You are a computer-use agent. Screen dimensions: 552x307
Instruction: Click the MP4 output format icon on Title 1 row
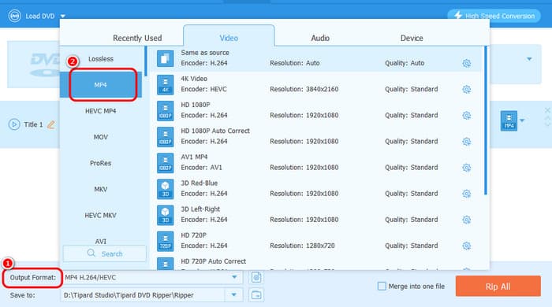pyautogui.click(x=509, y=121)
